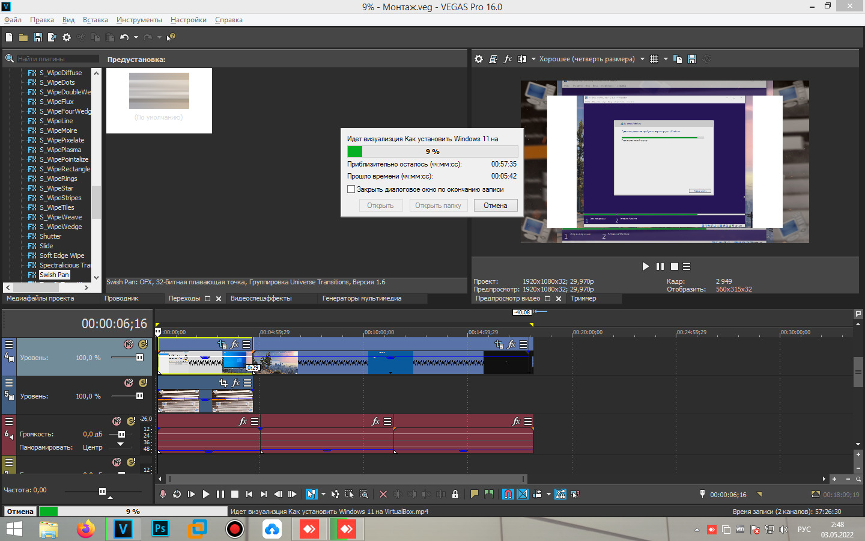Open the edit tool selector dropdown arrow

[x=323, y=494]
